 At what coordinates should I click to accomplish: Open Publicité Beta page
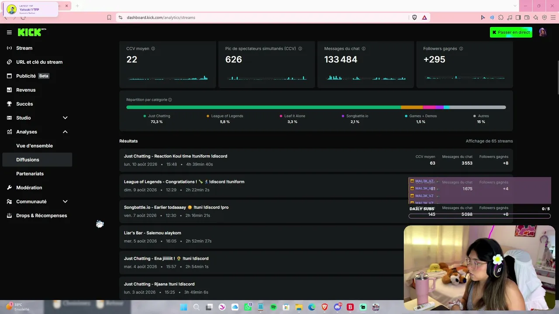click(33, 76)
